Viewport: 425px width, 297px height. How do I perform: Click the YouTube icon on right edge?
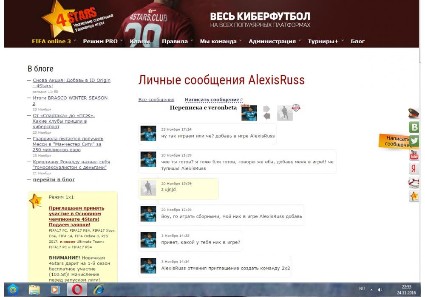pyautogui.click(x=414, y=155)
